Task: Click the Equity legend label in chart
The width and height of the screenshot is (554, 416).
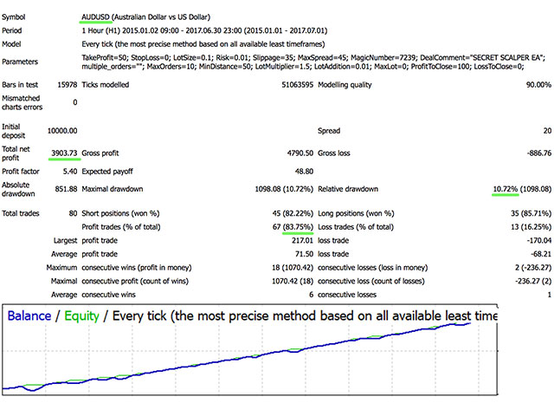Action: (81, 315)
